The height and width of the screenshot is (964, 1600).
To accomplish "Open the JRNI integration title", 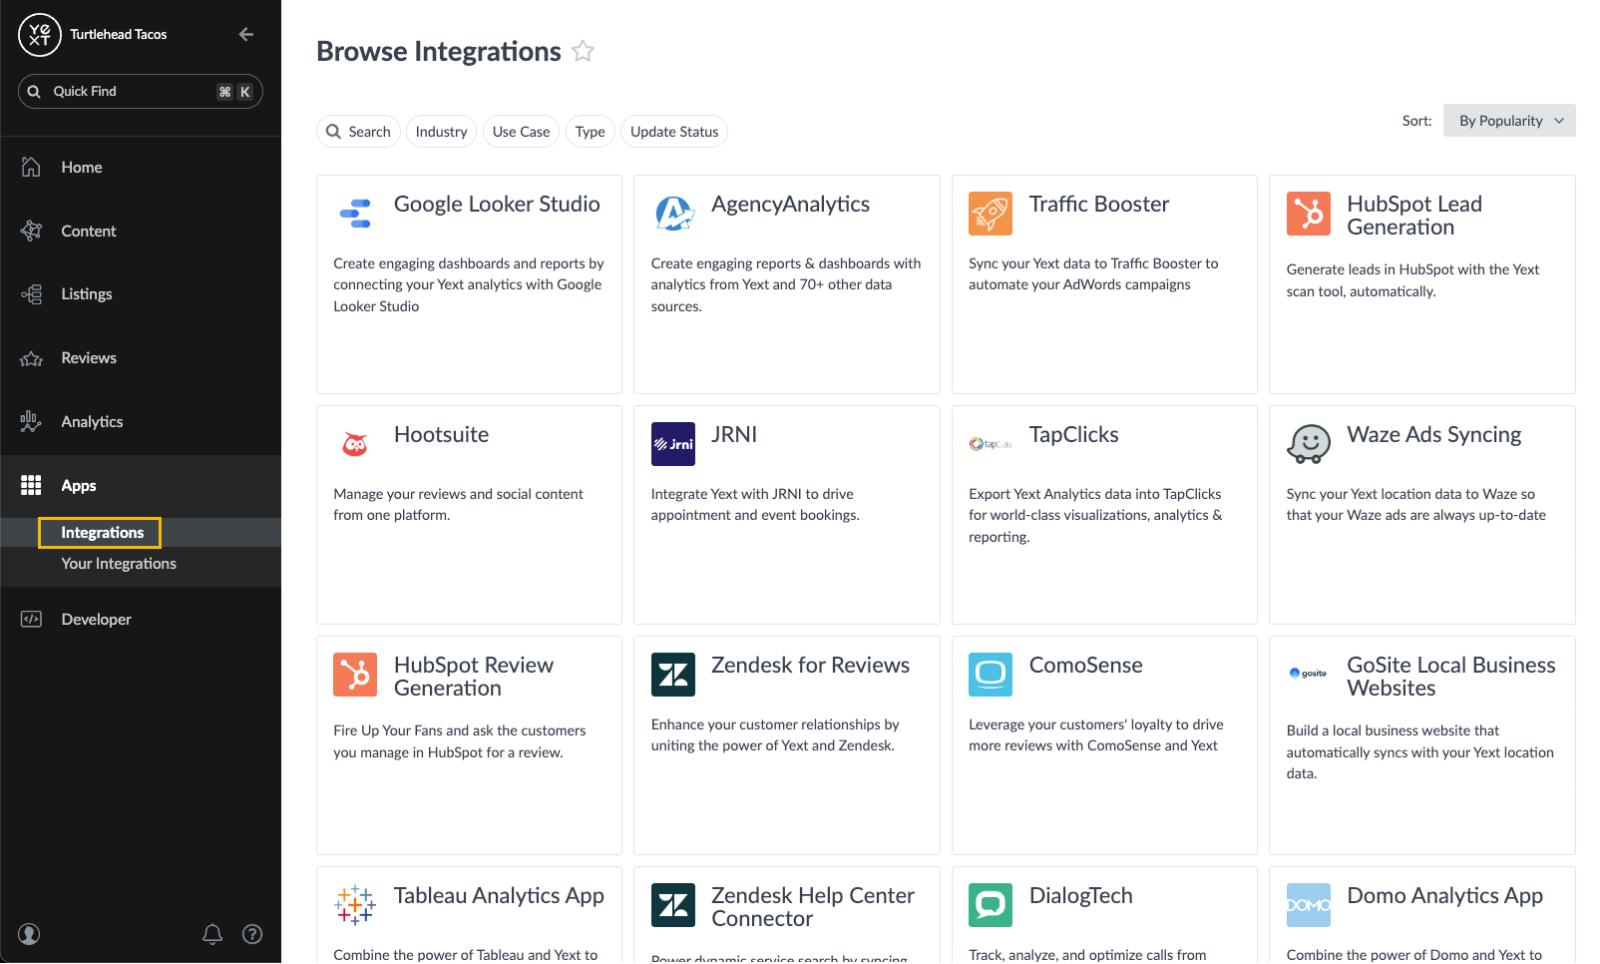I will [734, 435].
